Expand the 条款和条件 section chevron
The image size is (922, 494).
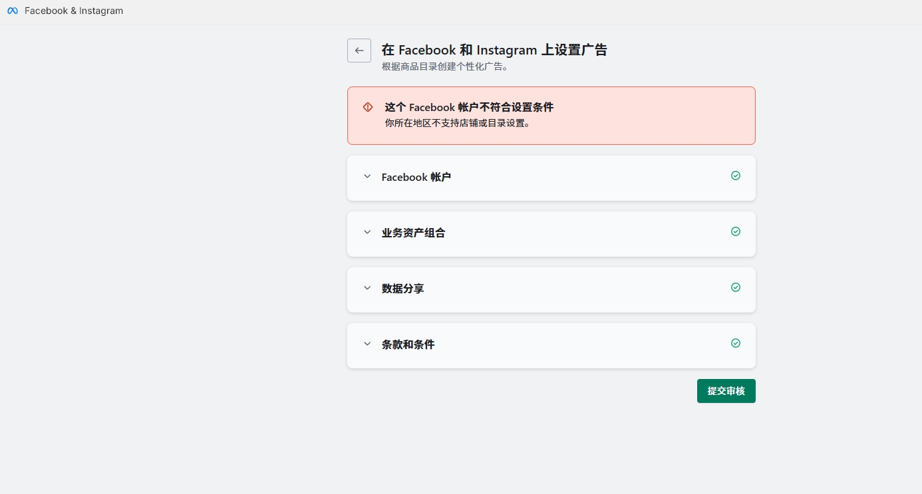point(367,344)
